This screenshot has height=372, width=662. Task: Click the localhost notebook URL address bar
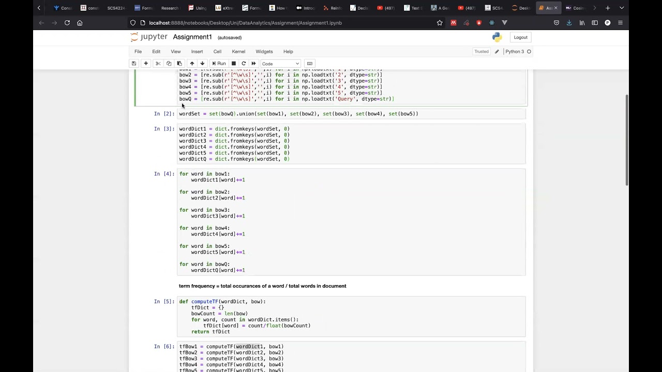click(287, 23)
